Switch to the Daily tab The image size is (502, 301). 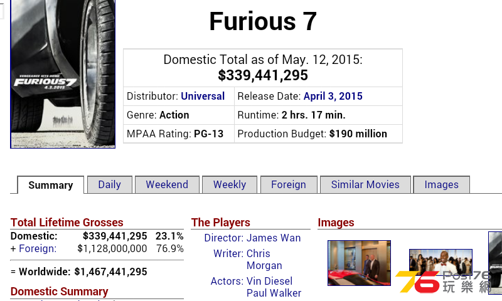point(109,184)
